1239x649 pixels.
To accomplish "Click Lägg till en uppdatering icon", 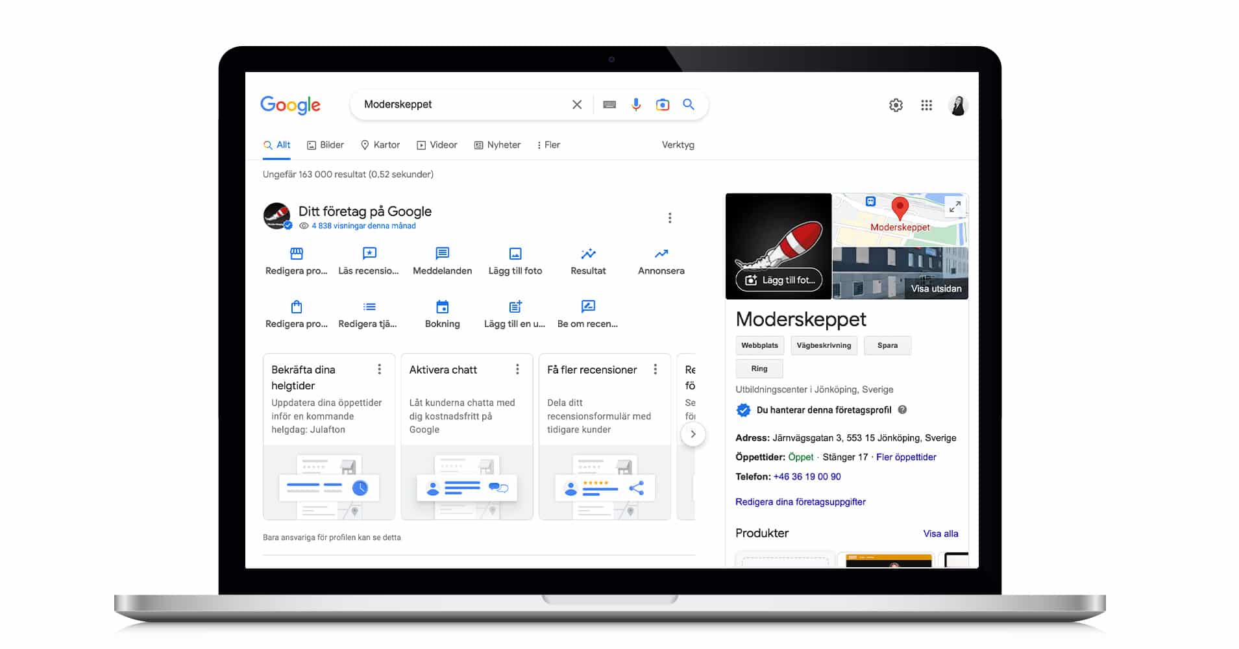I will [x=515, y=306].
